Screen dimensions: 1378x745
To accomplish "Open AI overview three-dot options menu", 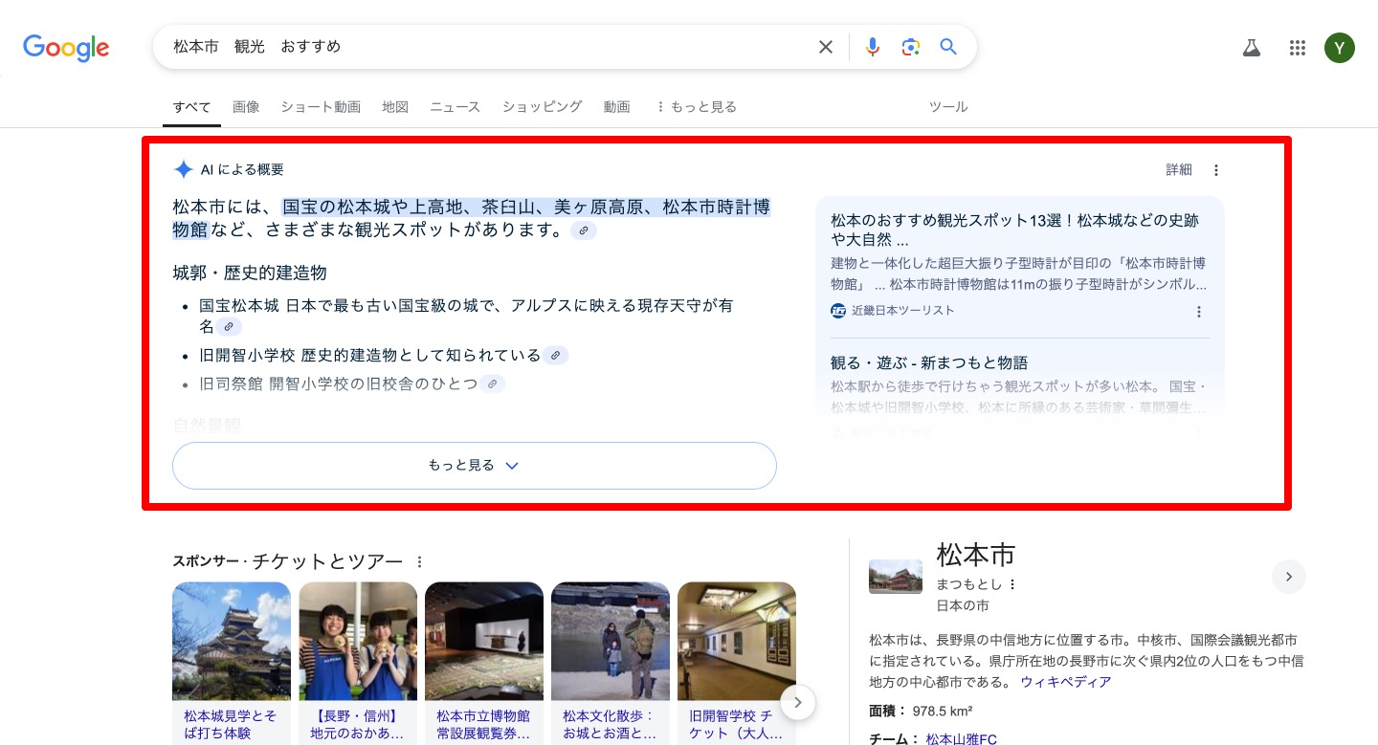I will click(1216, 170).
